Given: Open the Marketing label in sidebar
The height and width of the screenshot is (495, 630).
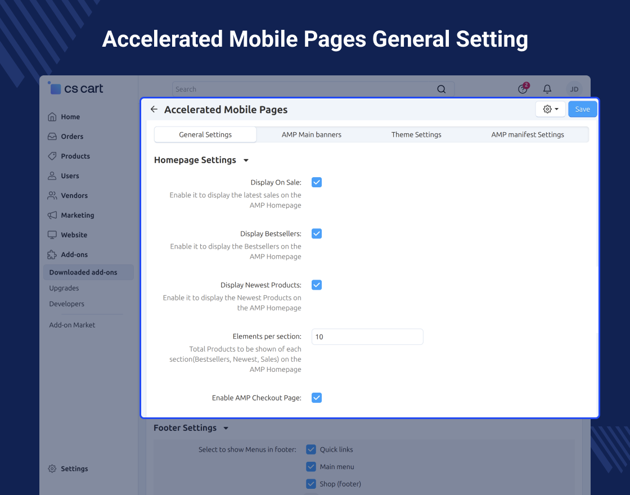Looking at the screenshot, I should point(78,215).
